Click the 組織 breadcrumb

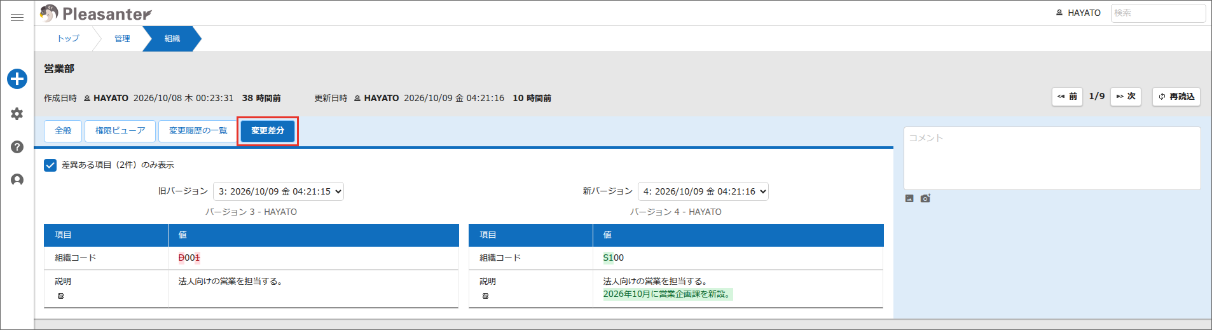(172, 39)
